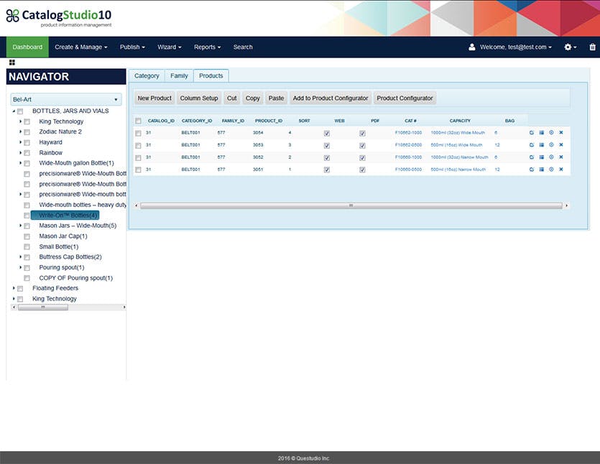This screenshot has width=600, height=464.
Task: Expand the Rainbow tree node
Action: click(20, 152)
